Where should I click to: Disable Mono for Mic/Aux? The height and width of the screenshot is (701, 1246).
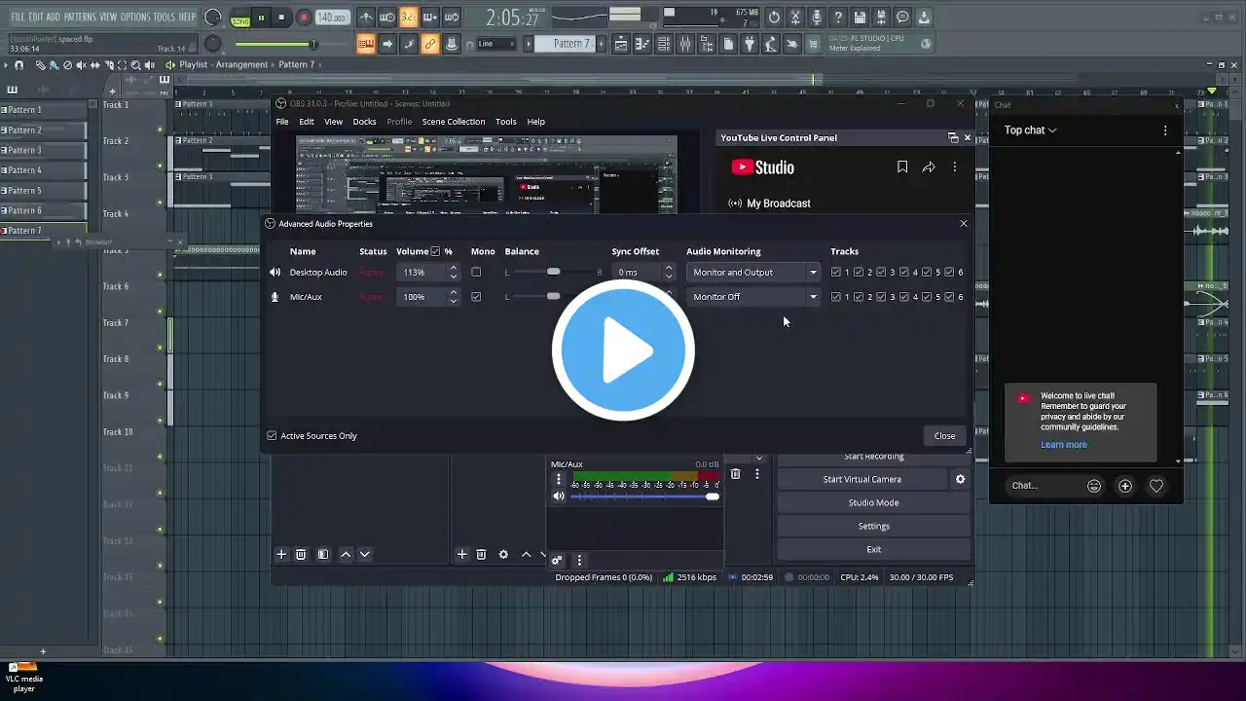coord(476,297)
